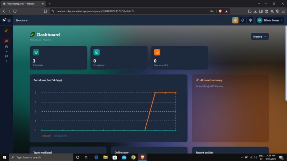Toggle the created series in chart legend
287x161 pixels.
coord(46,136)
